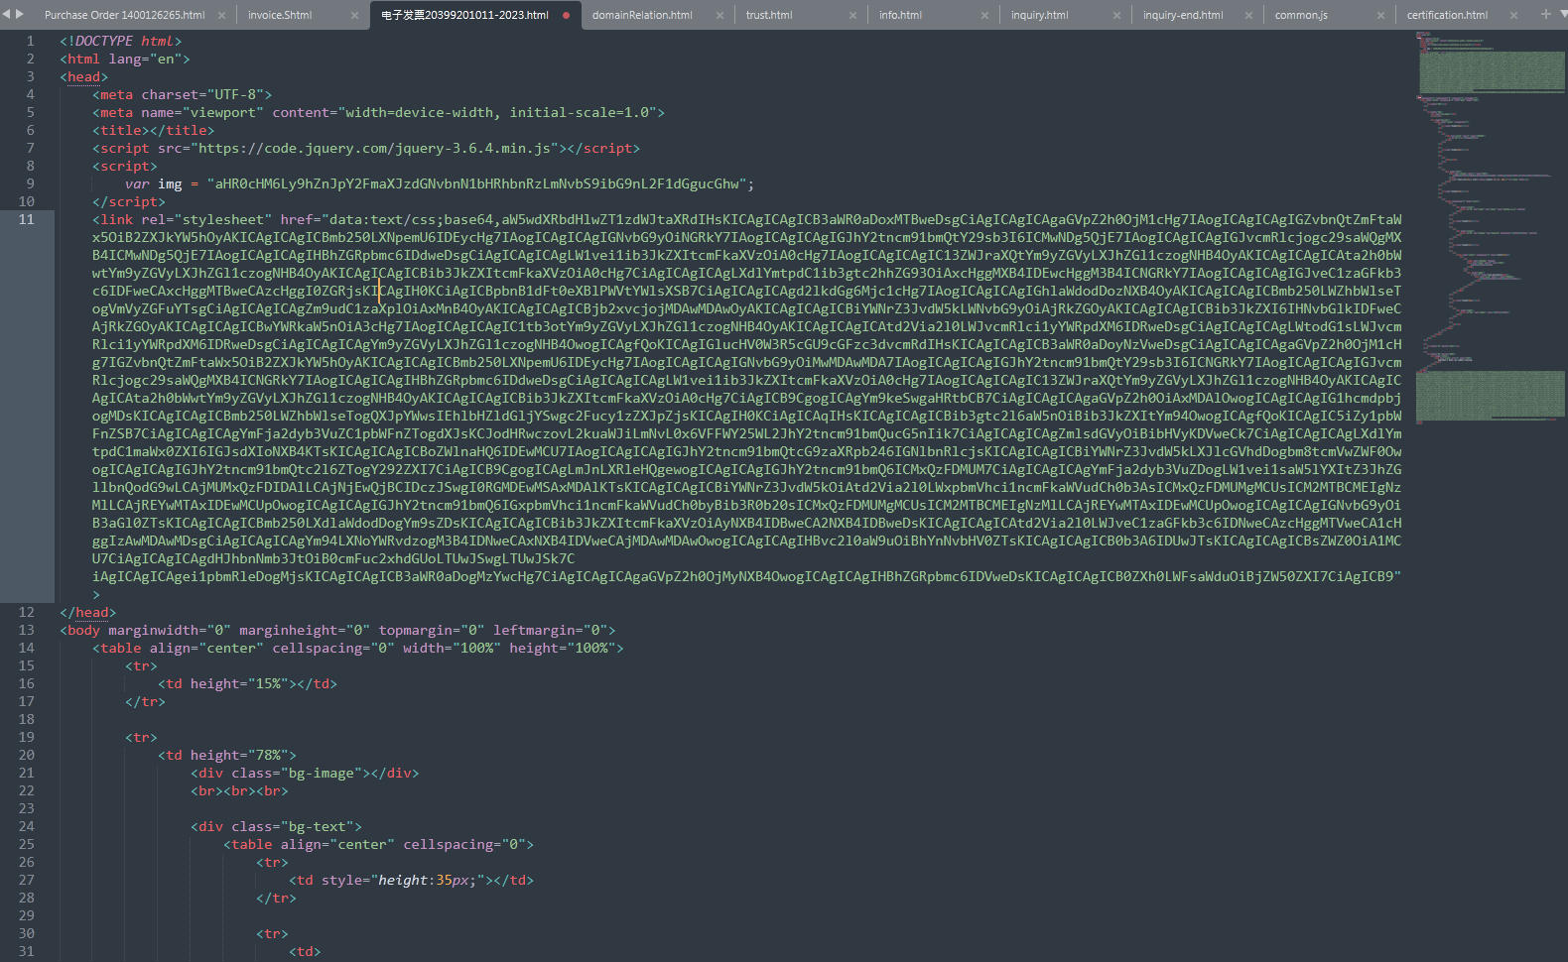Image resolution: width=1568 pixels, height=962 pixels.
Task: Click the 'var img' declaration on line 9
Action: pyautogui.click(x=154, y=183)
